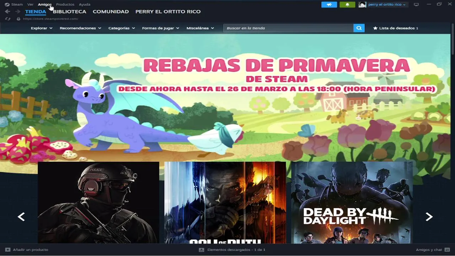The height and width of the screenshot is (256, 455).
Task: Click the Steam logo icon
Action: tap(7, 5)
